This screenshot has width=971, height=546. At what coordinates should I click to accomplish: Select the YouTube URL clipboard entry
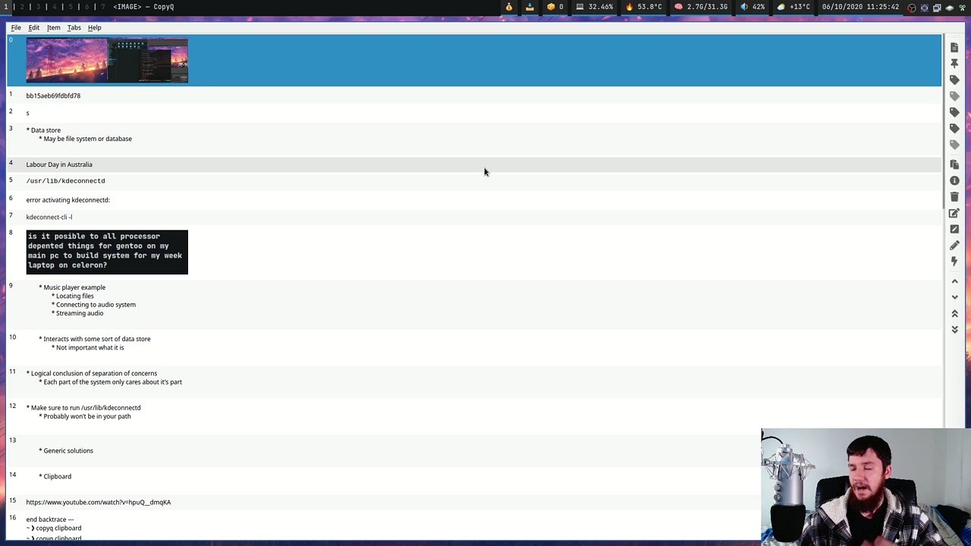tap(99, 502)
